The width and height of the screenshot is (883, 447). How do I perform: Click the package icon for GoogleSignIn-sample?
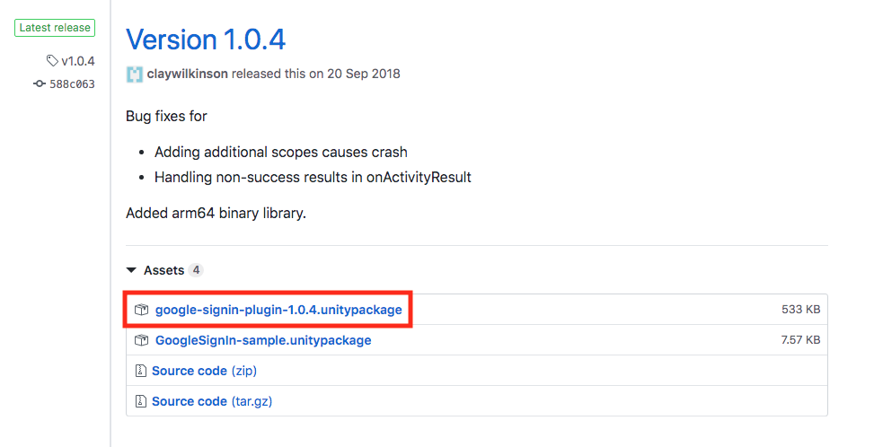[x=141, y=340]
